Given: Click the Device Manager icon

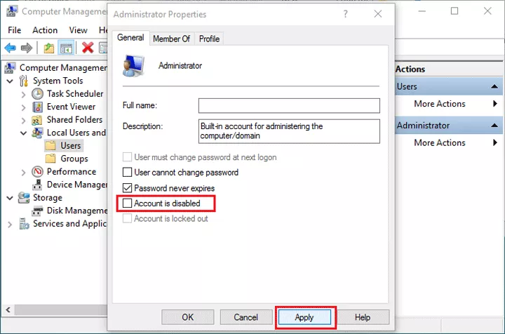Looking at the screenshot, I should [37, 185].
